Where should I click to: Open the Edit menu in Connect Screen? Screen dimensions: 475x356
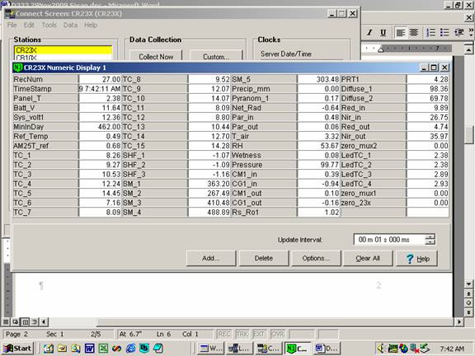coord(29,25)
